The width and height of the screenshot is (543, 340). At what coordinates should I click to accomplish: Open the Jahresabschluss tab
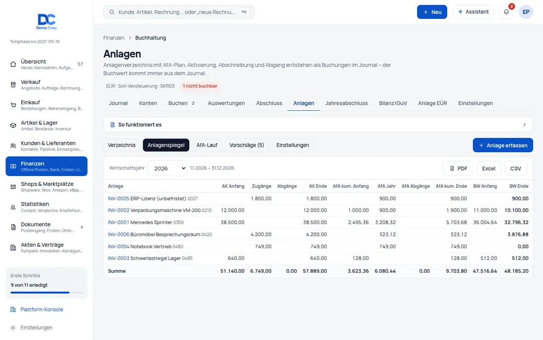(347, 103)
